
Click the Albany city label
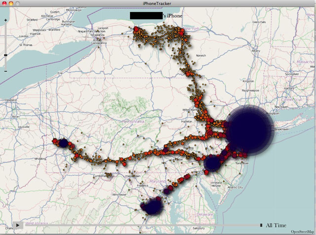256,51
